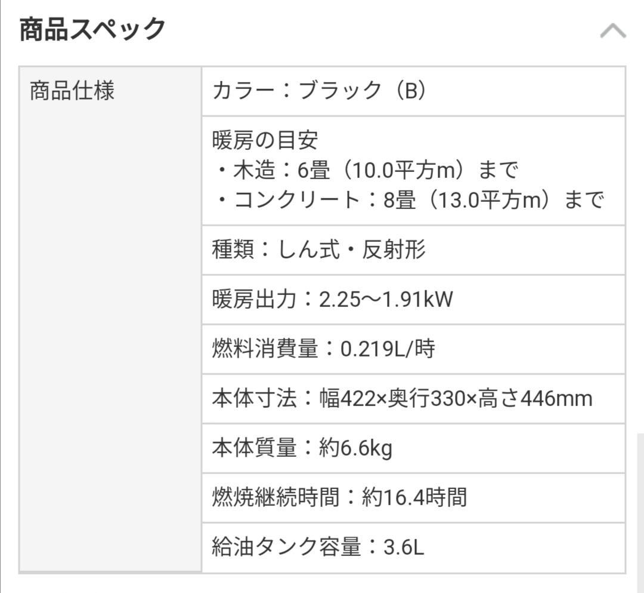Click the 幅422×奥行330×高さ446mm dimensions value

465,398
